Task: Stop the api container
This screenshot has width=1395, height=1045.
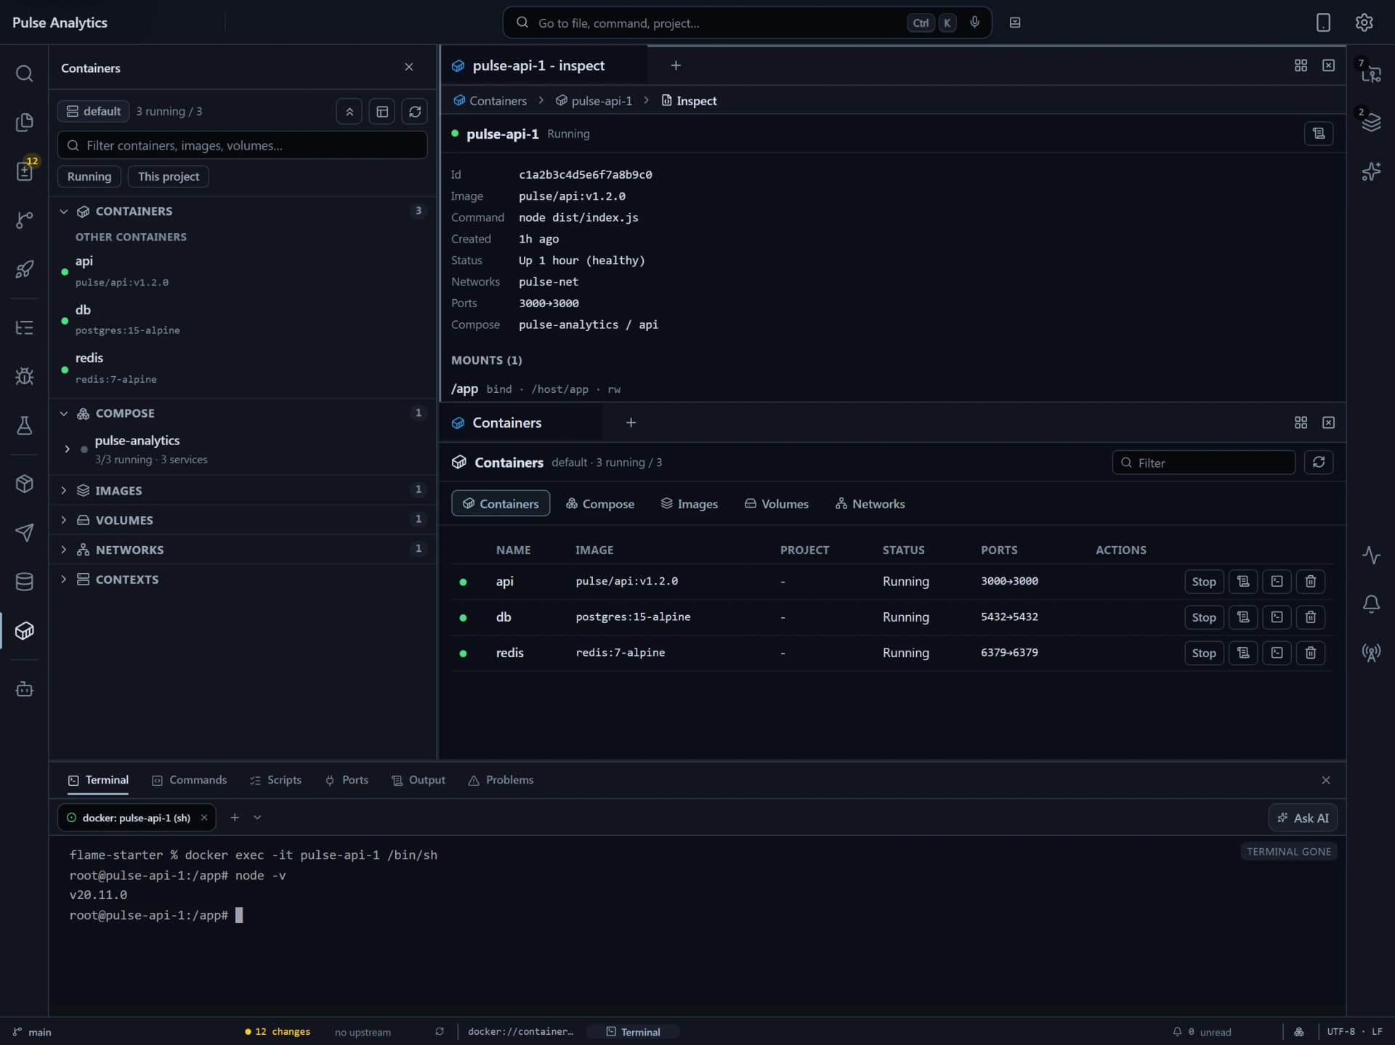Action: point(1203,582)
